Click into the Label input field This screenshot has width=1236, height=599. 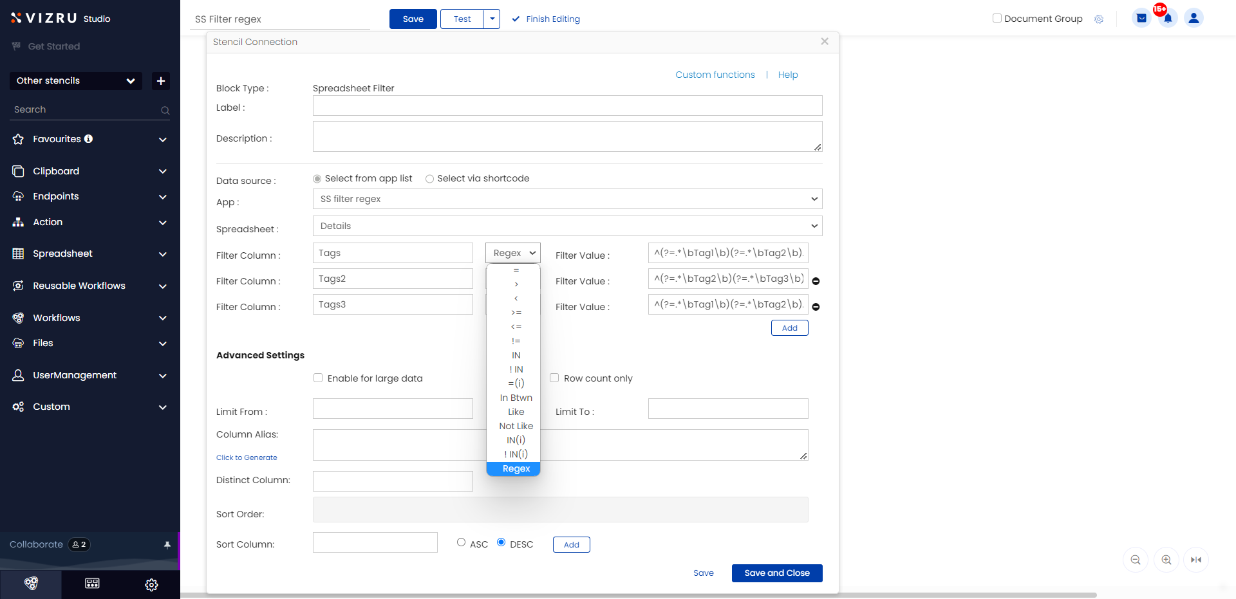[567, 106]
